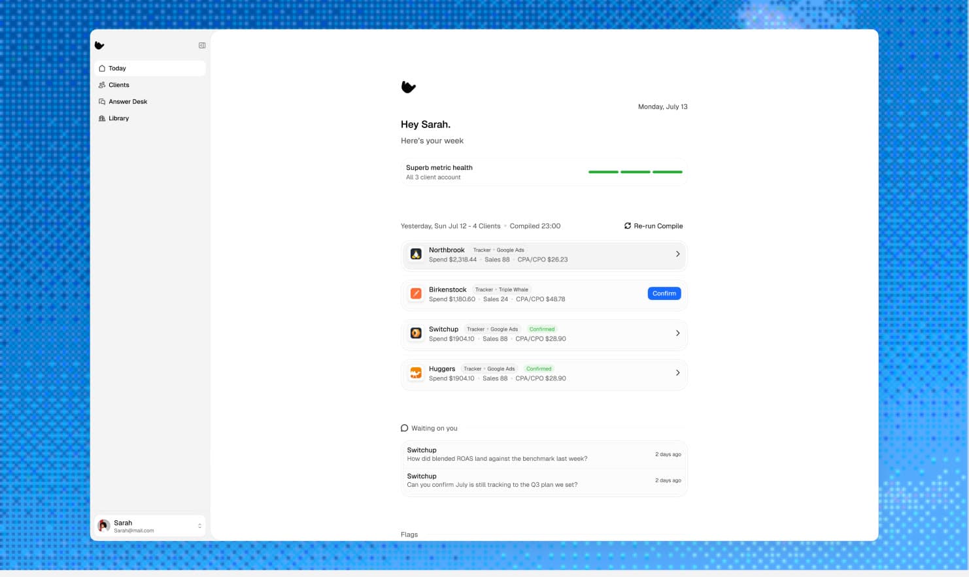The width and height of the screenshot is (969, 577).
Task: Click the Northbrook client logo
Action: tap(416, 254)
